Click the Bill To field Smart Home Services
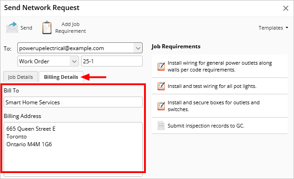This screenshot has width=294, height=179. [73, 102]
